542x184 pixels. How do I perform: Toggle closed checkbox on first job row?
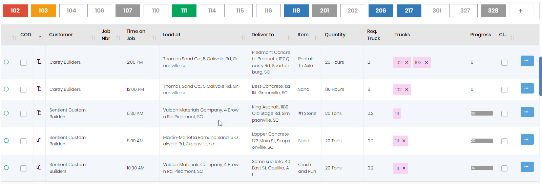[504, 63]
